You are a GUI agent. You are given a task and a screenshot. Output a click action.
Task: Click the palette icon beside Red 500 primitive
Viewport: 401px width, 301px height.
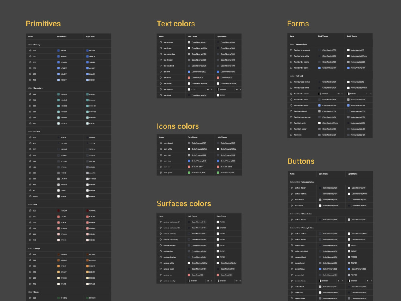[x=30, y=222]
